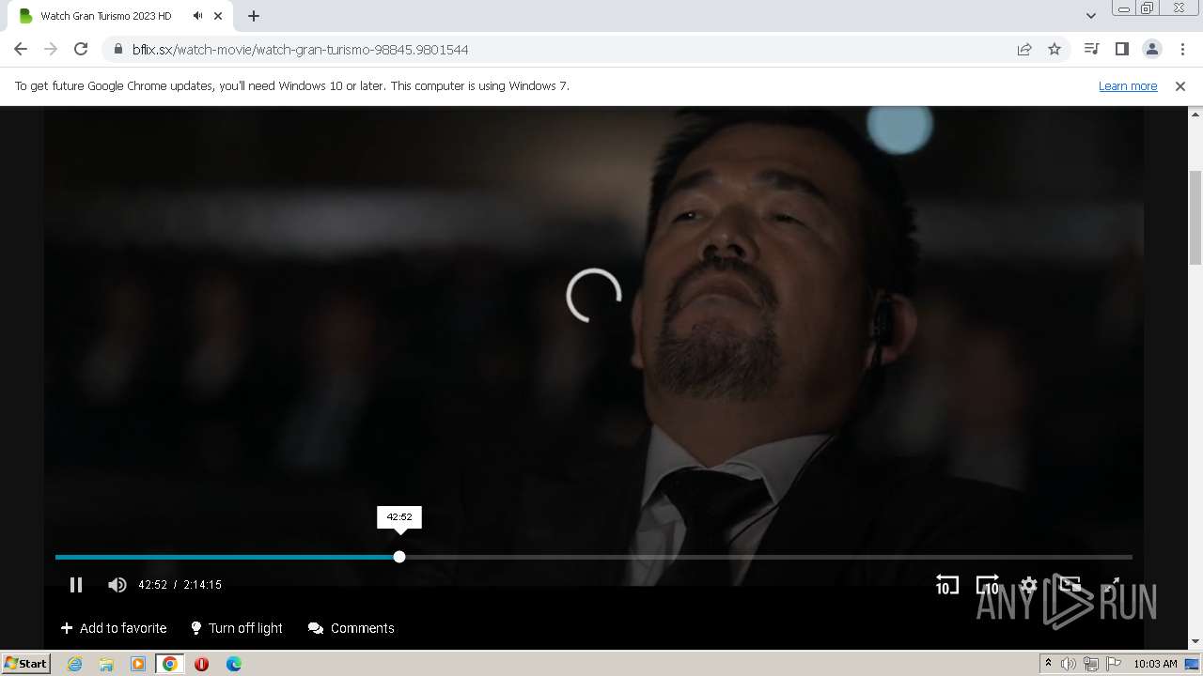Open tab search dropdown arrow

pyautogui.click(x=1091, y=16)
